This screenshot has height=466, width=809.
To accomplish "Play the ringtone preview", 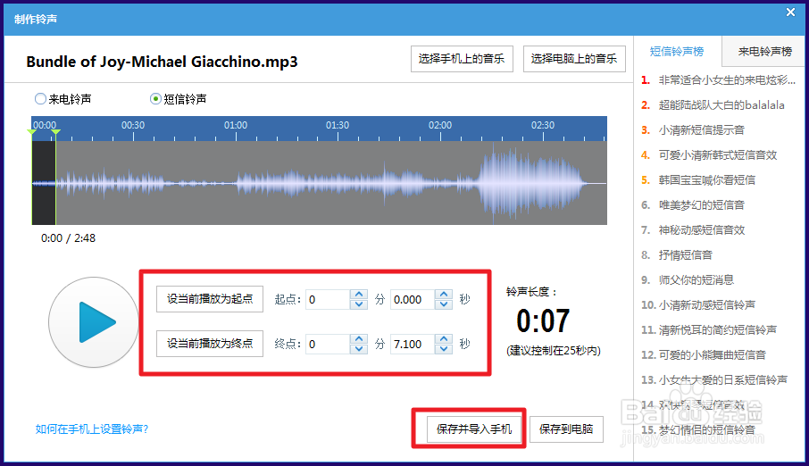I will tap(94, 322).
